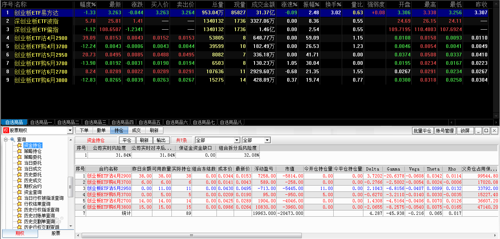Select the 创业板ETF易方达 quote row

[x=245, y=12]
